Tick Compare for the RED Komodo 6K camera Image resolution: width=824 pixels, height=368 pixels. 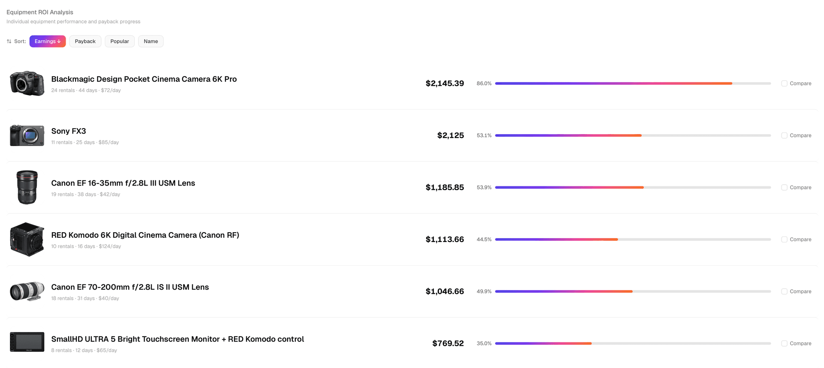click(784, 239)
